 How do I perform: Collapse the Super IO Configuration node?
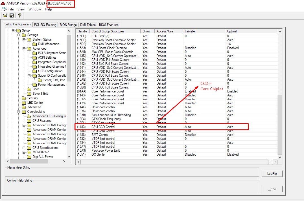(x=29, y=76)
